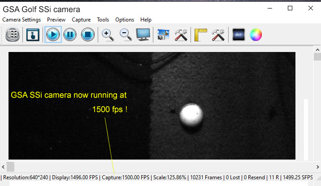The image size is (321, 186).
Task: Open the Options menu
Action: (x=125, y=20)
